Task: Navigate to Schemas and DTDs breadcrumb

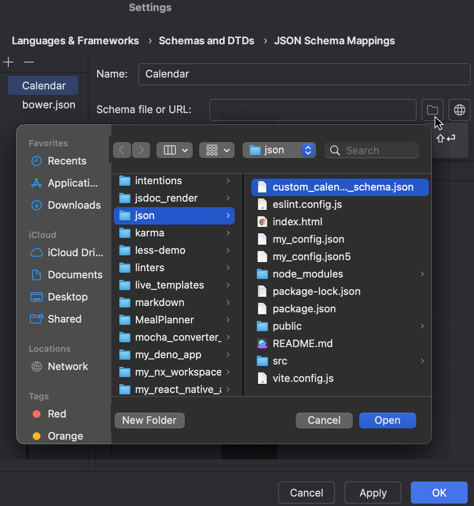Action: [x=206, y=40]
